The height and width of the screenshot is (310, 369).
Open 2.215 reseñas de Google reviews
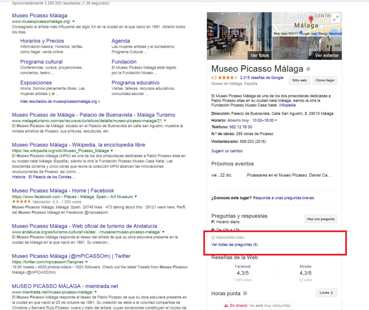[x=262, y=78]
